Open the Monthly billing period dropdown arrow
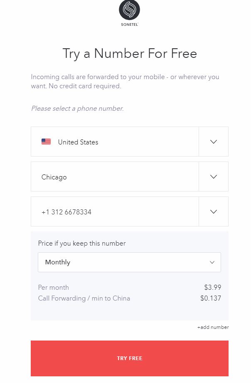The image size is (251, 383). click(x=212, y=262)
